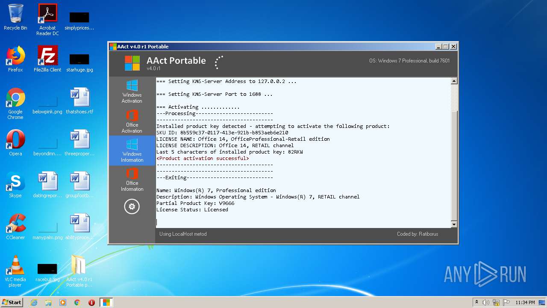Select starhuge.jpg desktop file
Viewport: 547px width, 308px height.
click(x=79, y=62)
